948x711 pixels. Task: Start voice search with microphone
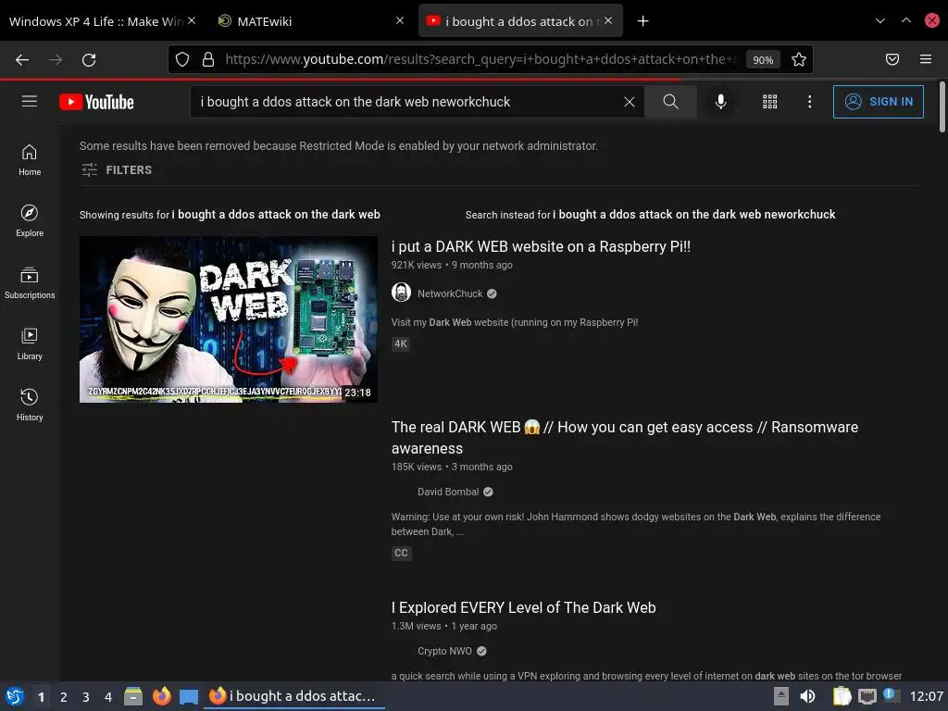(x=720, y=102)
